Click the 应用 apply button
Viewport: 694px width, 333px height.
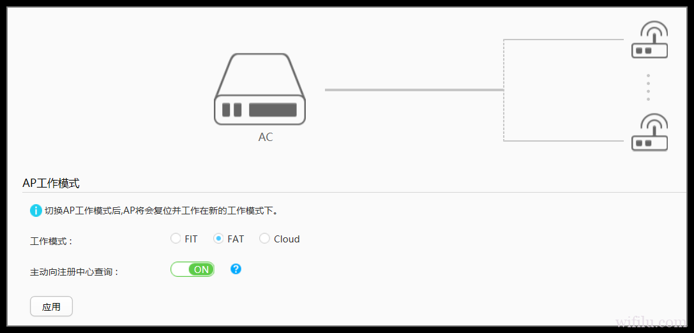click(51, 306)
